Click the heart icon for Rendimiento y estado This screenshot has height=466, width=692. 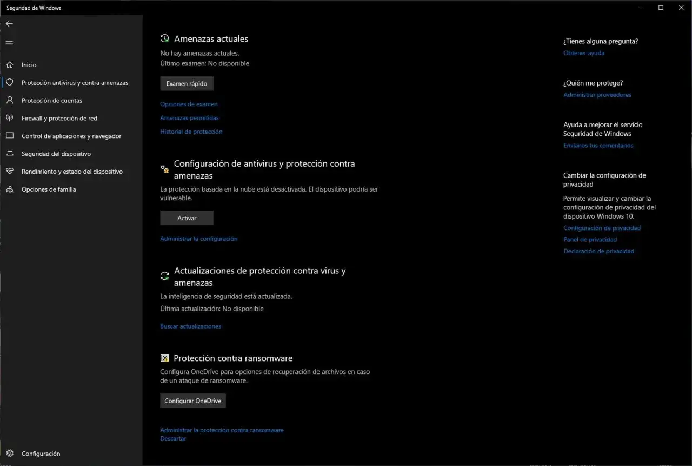[10, 172]
